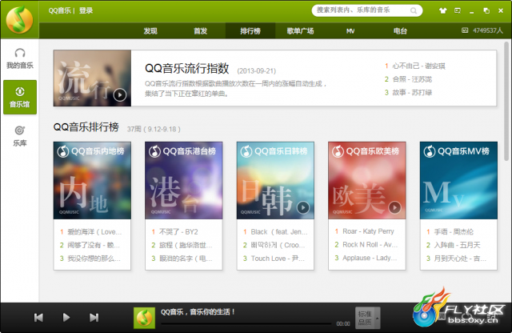Screen dimensions: 512x333
Task: Switch to 电台 tab
Action: pos(400,31)
